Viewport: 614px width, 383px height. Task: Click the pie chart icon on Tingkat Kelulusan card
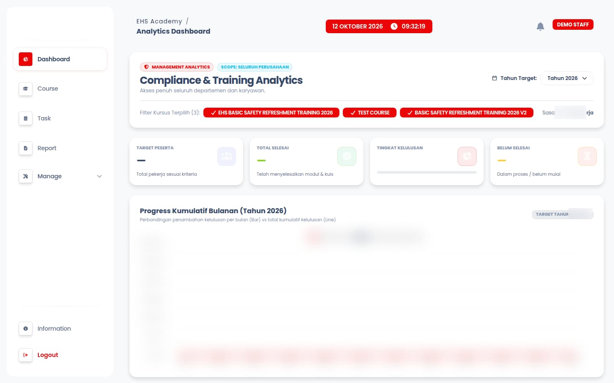tap(467, 156)
